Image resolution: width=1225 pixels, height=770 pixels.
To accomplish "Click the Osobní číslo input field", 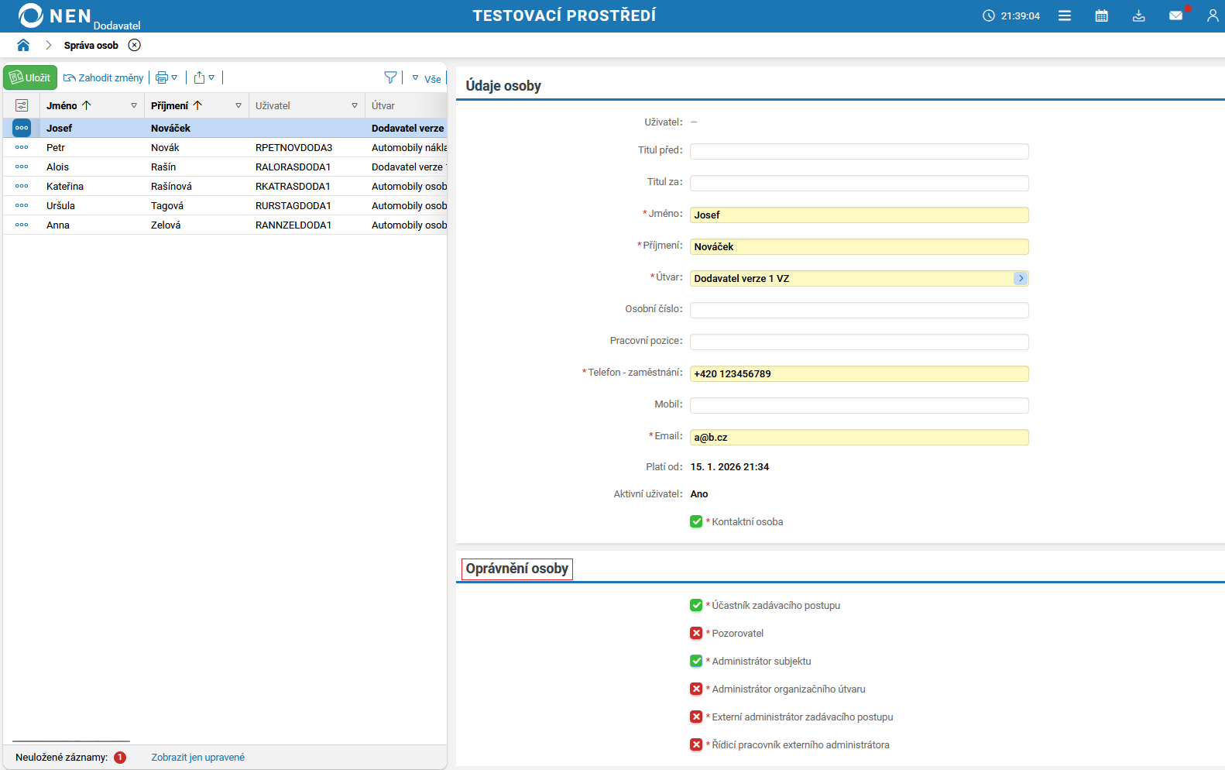I will coord(859,310).
